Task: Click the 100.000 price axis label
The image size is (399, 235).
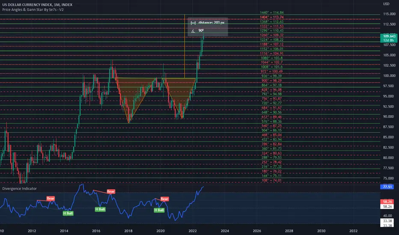Action: (x=389, y=76)
